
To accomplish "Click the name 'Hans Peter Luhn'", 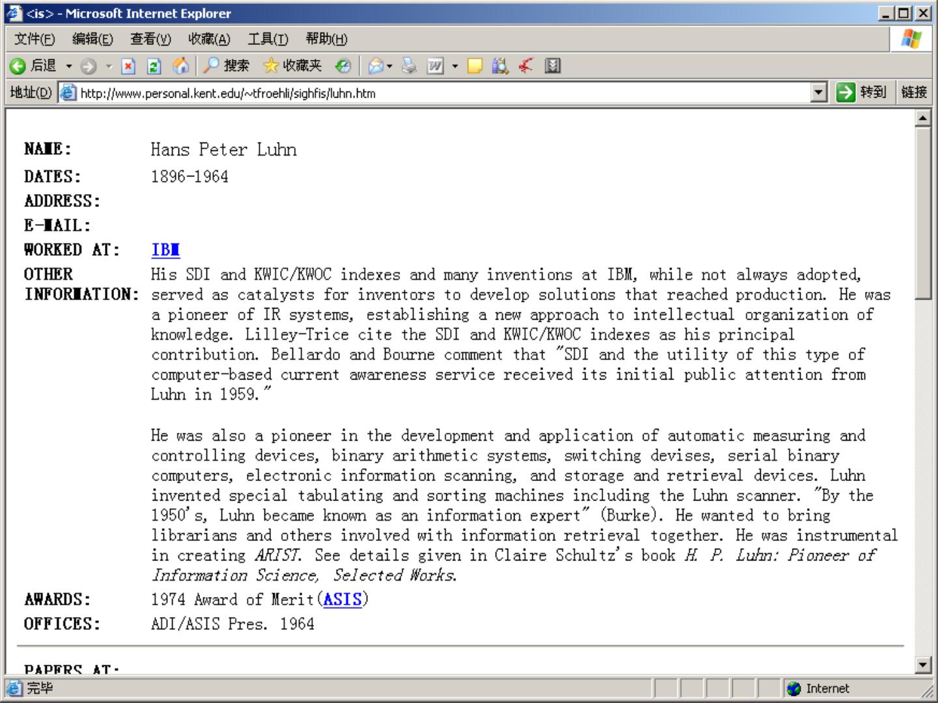I will click(x=223, y=150).
